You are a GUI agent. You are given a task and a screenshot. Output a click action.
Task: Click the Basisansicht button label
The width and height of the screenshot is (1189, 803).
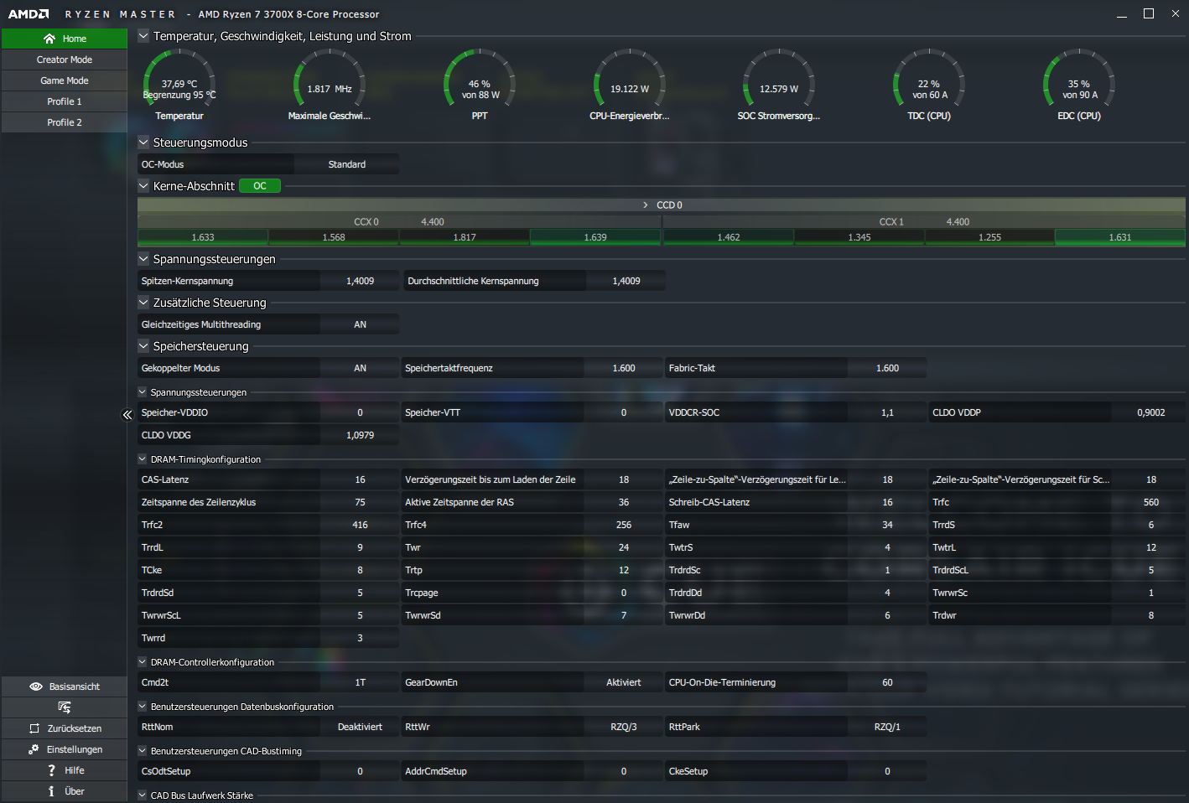(75, 686)
